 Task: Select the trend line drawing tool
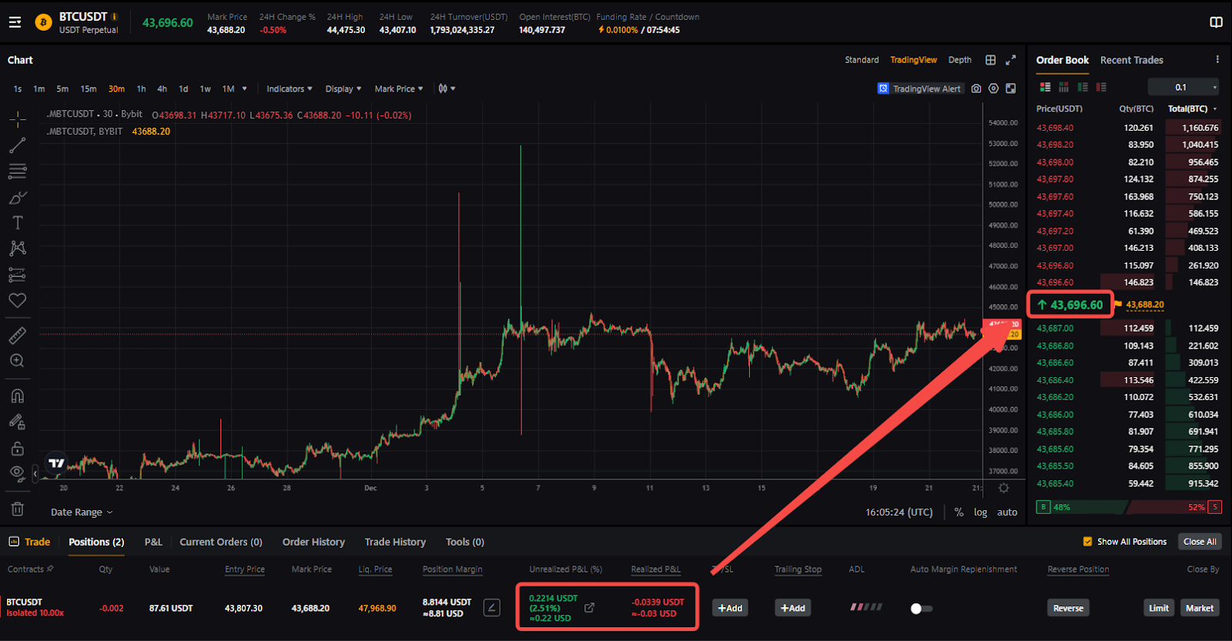tap(18, 145)
